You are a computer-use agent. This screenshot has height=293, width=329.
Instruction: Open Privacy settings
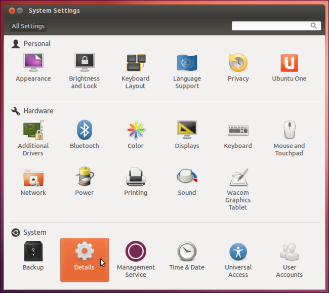[238, 67]
